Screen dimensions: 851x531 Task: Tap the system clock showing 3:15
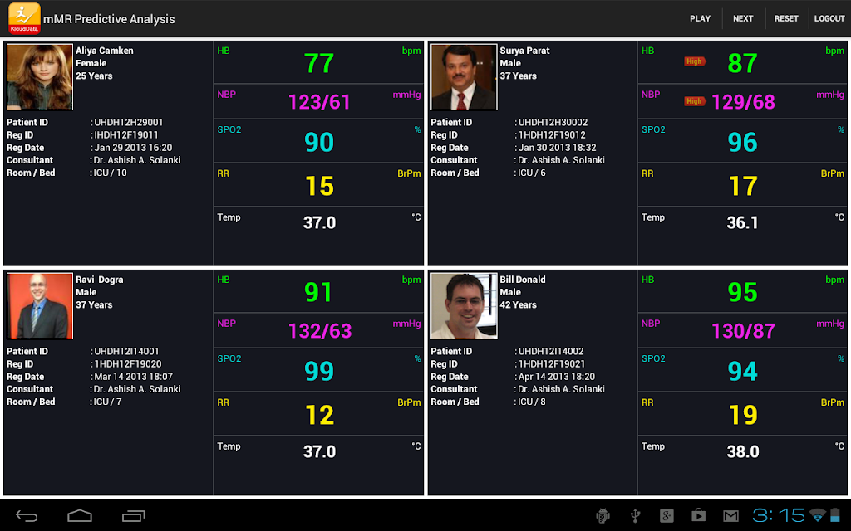(x=778, y=515)
